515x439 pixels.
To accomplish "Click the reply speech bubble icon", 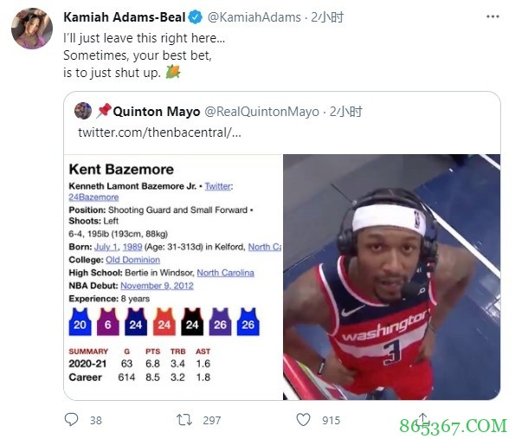I will coord(71,420).
